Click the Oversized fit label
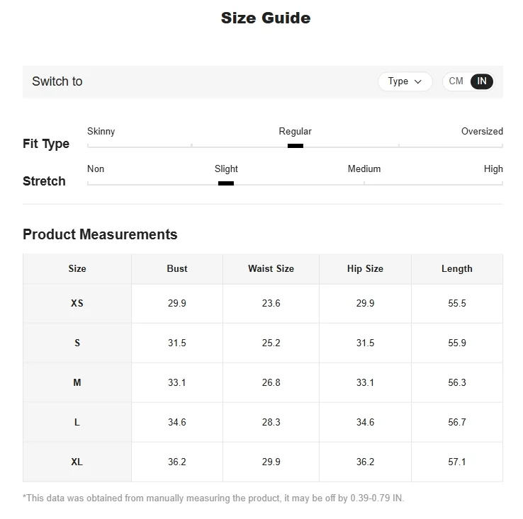 482,132
